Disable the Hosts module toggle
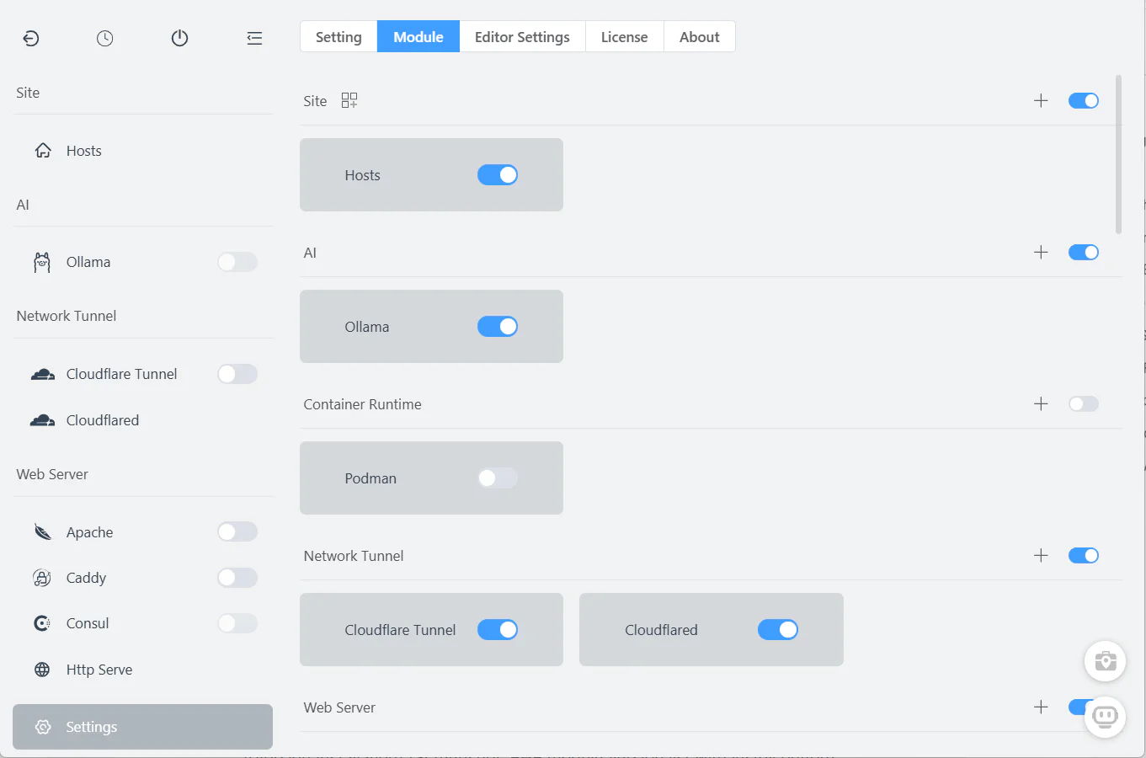The image size is (1146, 758). 497,175
